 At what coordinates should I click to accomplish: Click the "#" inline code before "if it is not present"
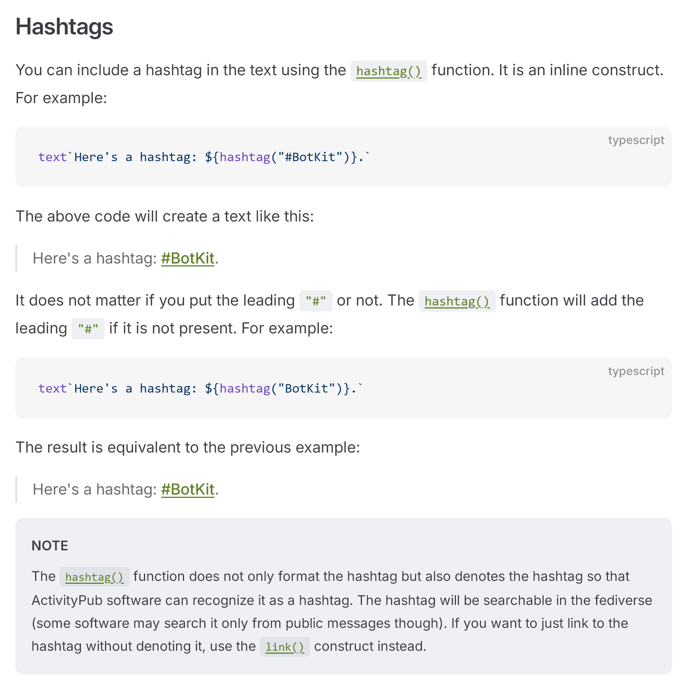point(88,329)
